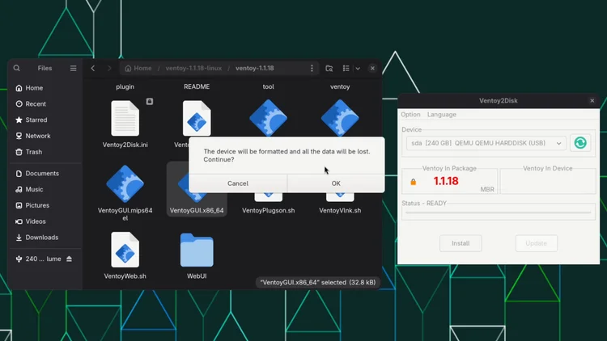
Task: Expand the view options chevron in Files
Action: 358,69
